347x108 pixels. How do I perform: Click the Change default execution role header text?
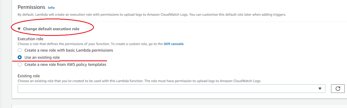pyautogui.click(x=51, y=29)
